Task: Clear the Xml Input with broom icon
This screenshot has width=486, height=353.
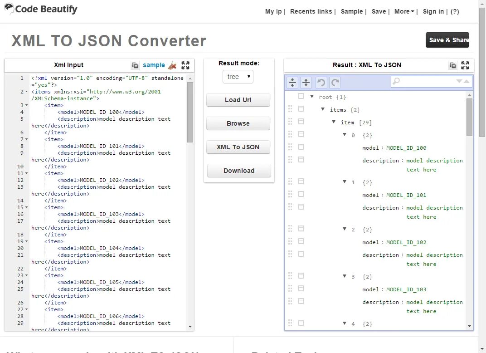Action: point(172,65)
